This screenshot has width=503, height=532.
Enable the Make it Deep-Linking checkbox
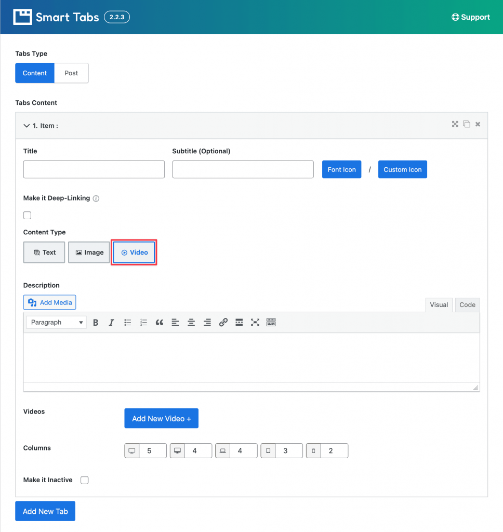[27, 216]
